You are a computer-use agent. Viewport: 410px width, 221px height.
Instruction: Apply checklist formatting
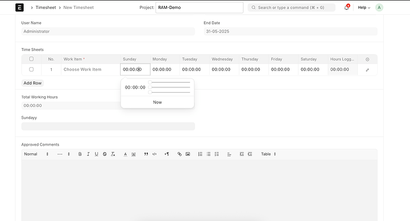(x=217, y=154)
